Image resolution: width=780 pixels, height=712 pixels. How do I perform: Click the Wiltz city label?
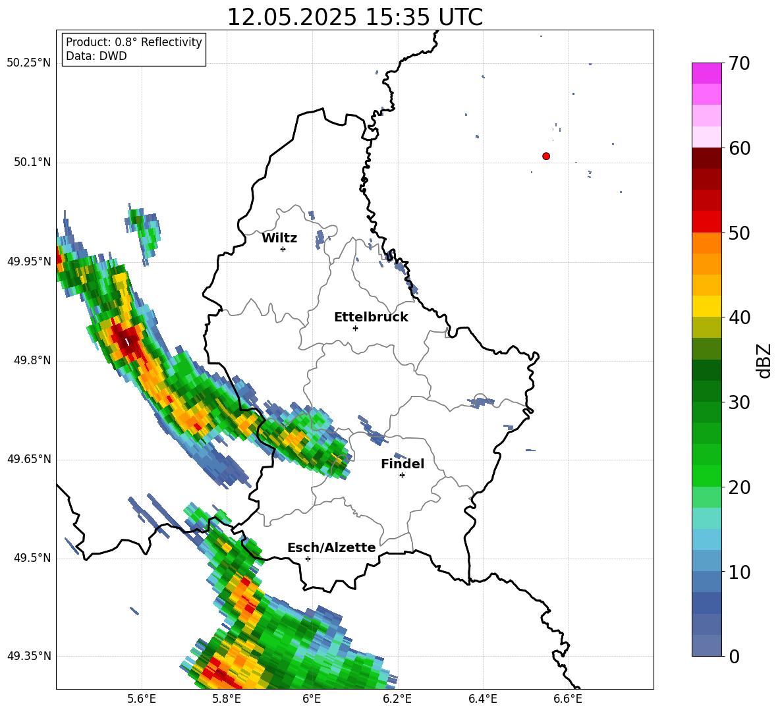click(x=279, y=238)
